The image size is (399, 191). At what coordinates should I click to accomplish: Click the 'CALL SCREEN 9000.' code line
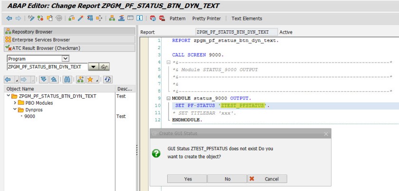pyautogui.click(x=198, y=55)
